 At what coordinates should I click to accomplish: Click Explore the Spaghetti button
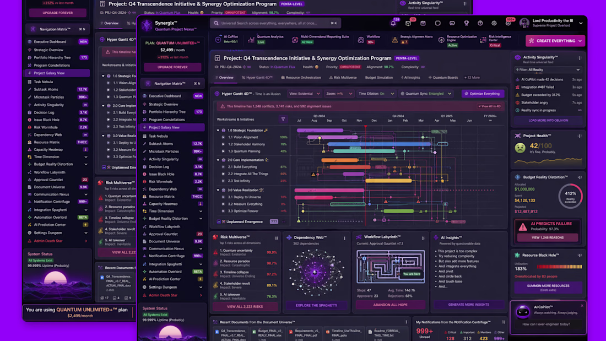point(316,305)
